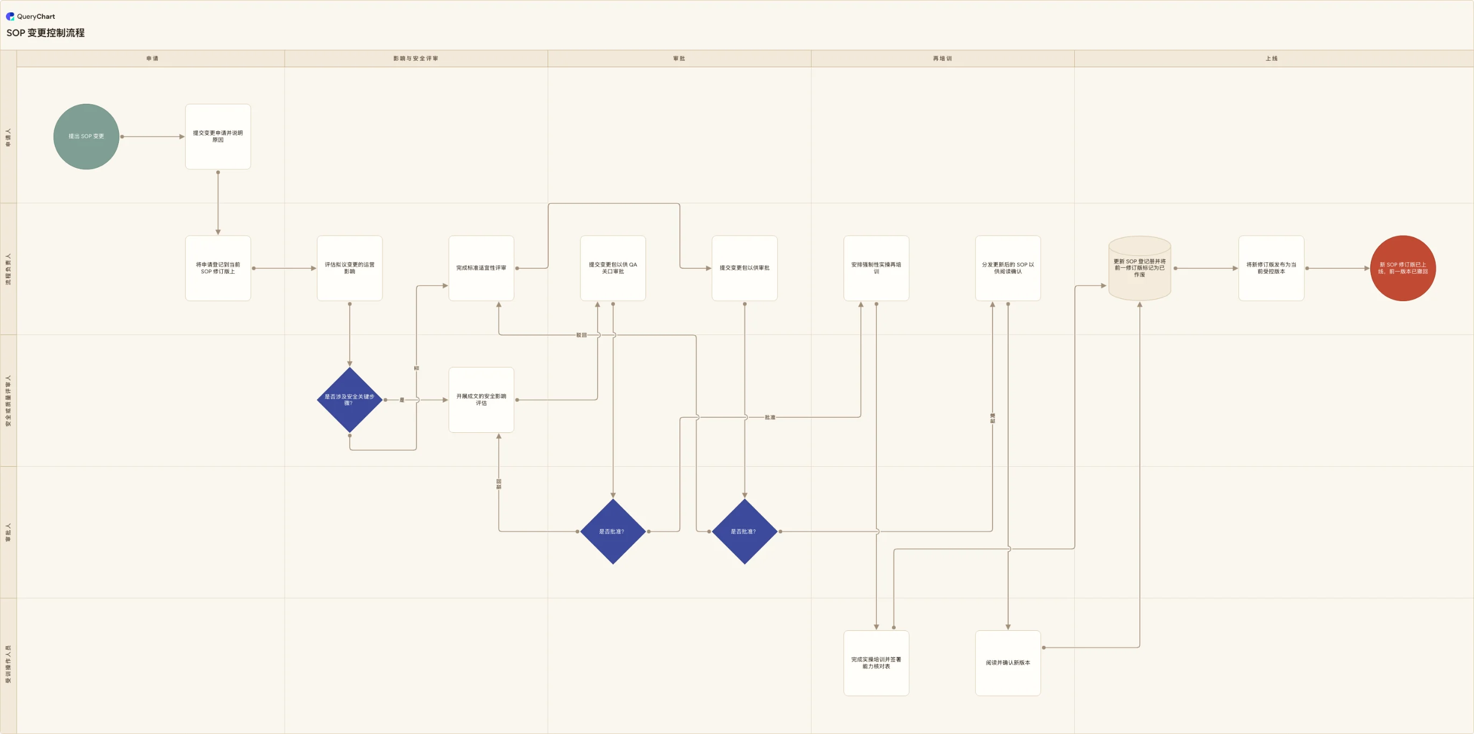
Task: Click the 审批人 swimlane row label
Action: pos(9,532)
